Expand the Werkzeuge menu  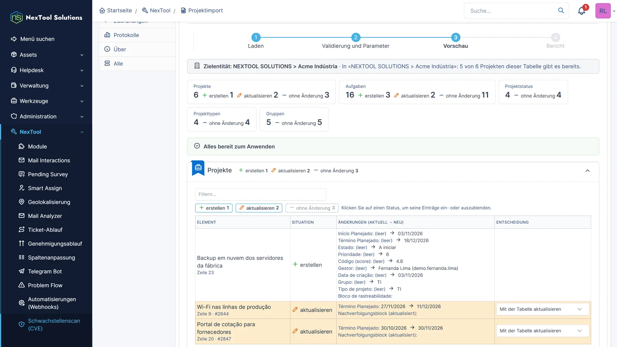tap(46, 101)
